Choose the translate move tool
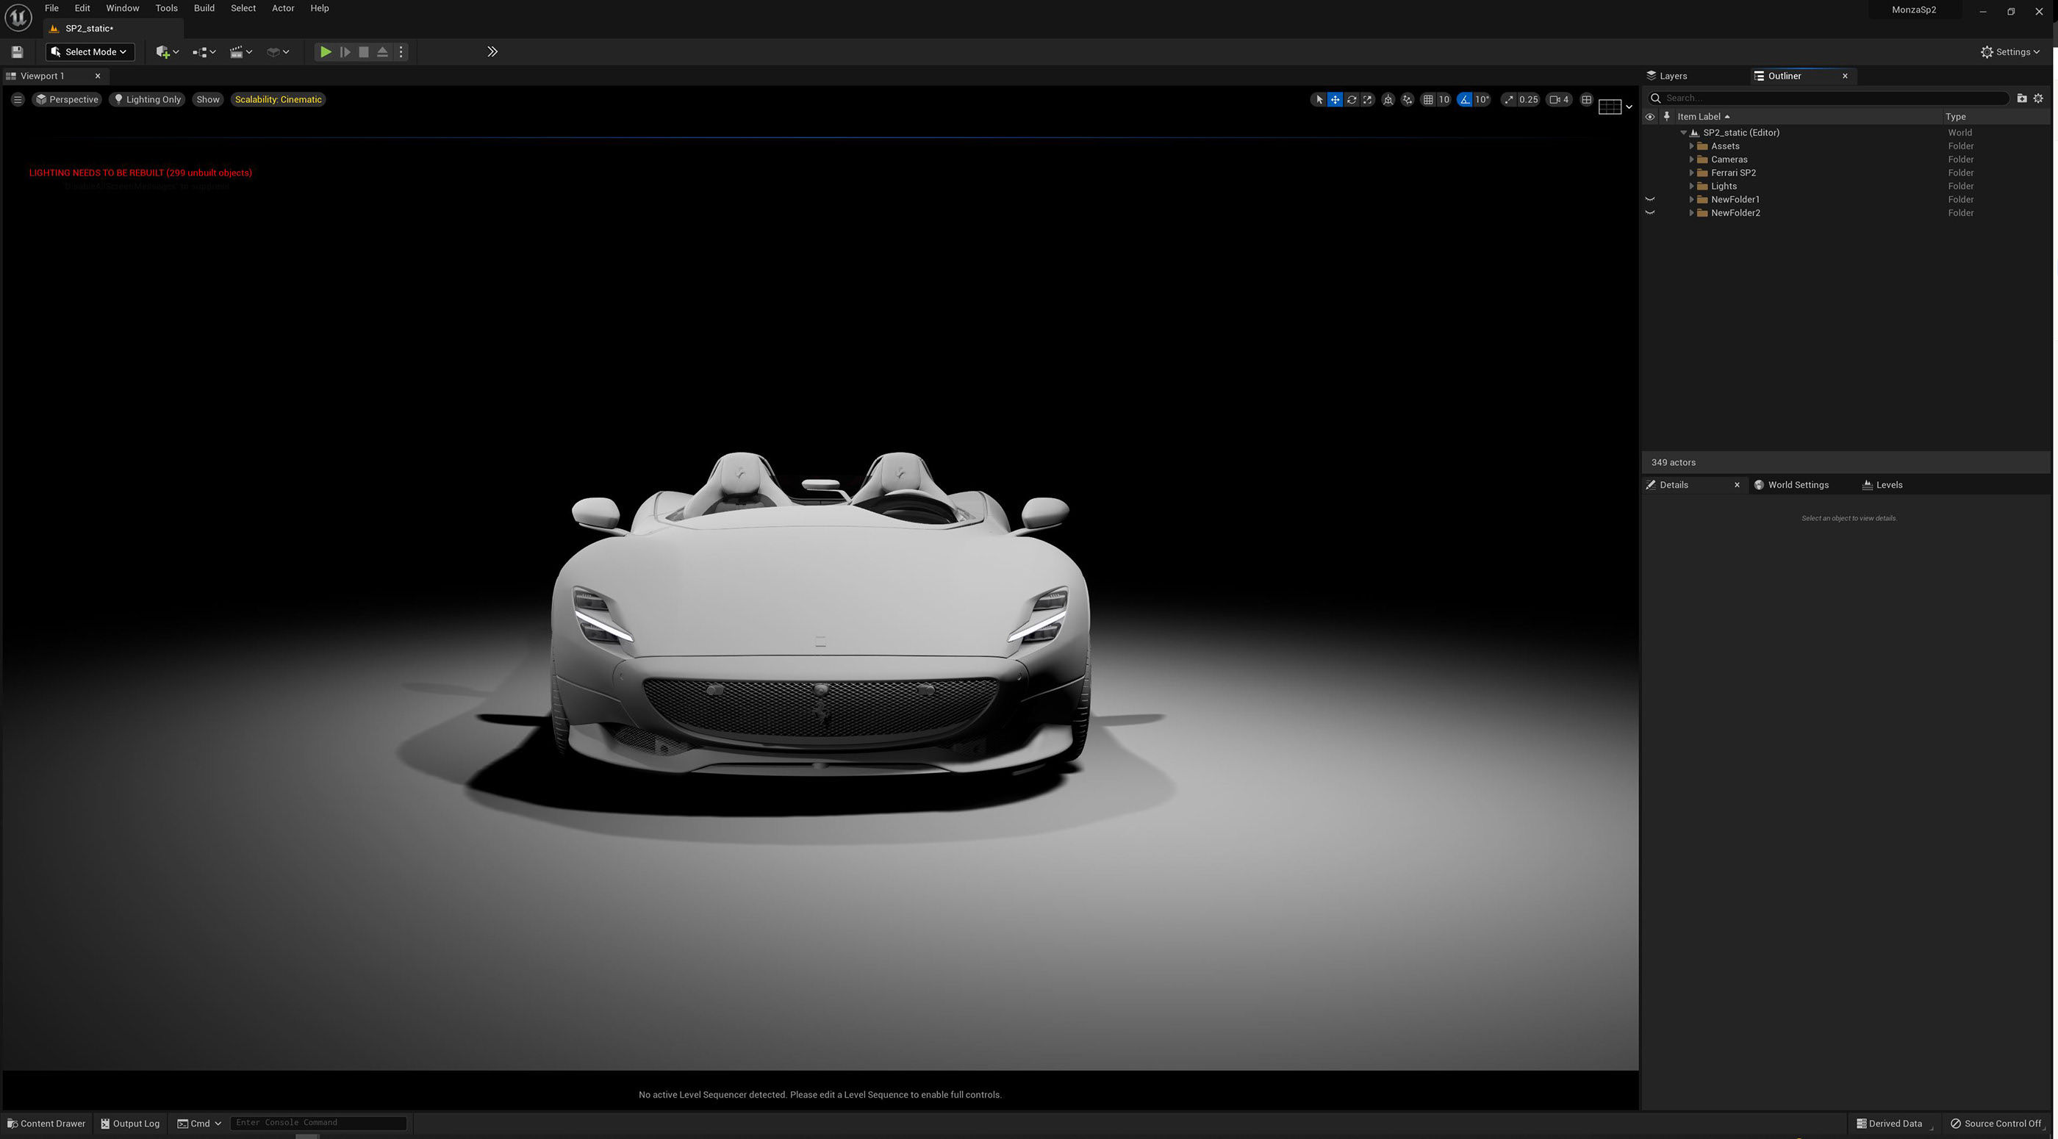Viewport: 2058px width, 1139px height. pos(1335,100)
